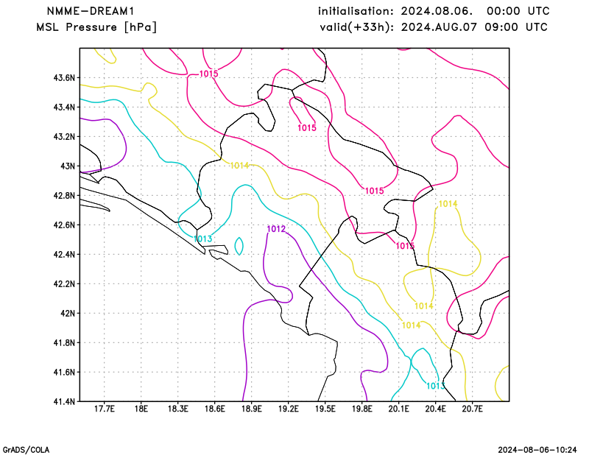Click the 18.3E longitude label
Screen dimensions: 589x455
(178, 409)
